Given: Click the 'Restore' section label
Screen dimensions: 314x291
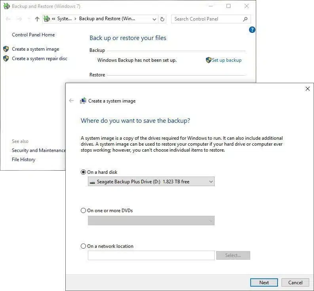Looking at the screenshot, I should 97,75.
